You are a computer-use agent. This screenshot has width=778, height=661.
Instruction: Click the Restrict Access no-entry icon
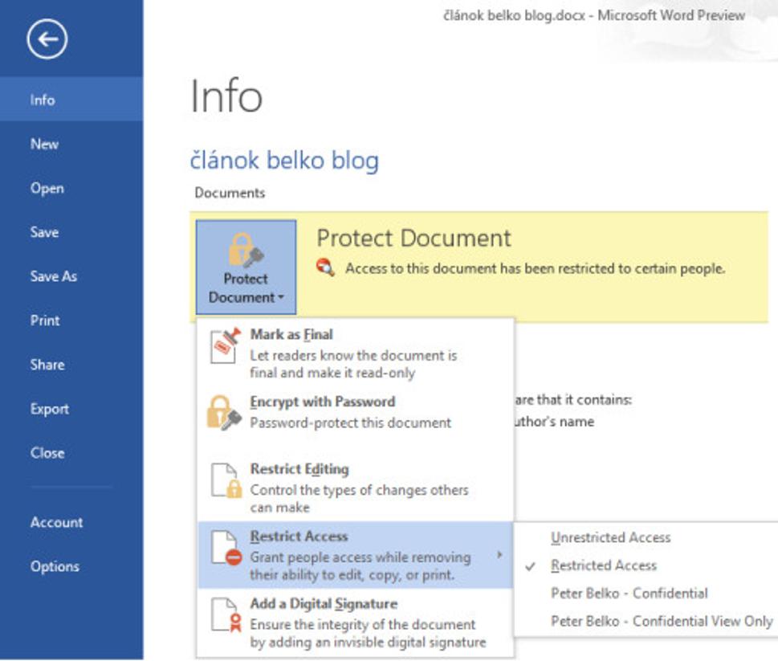pyautogui.click(x=226, y=548)
